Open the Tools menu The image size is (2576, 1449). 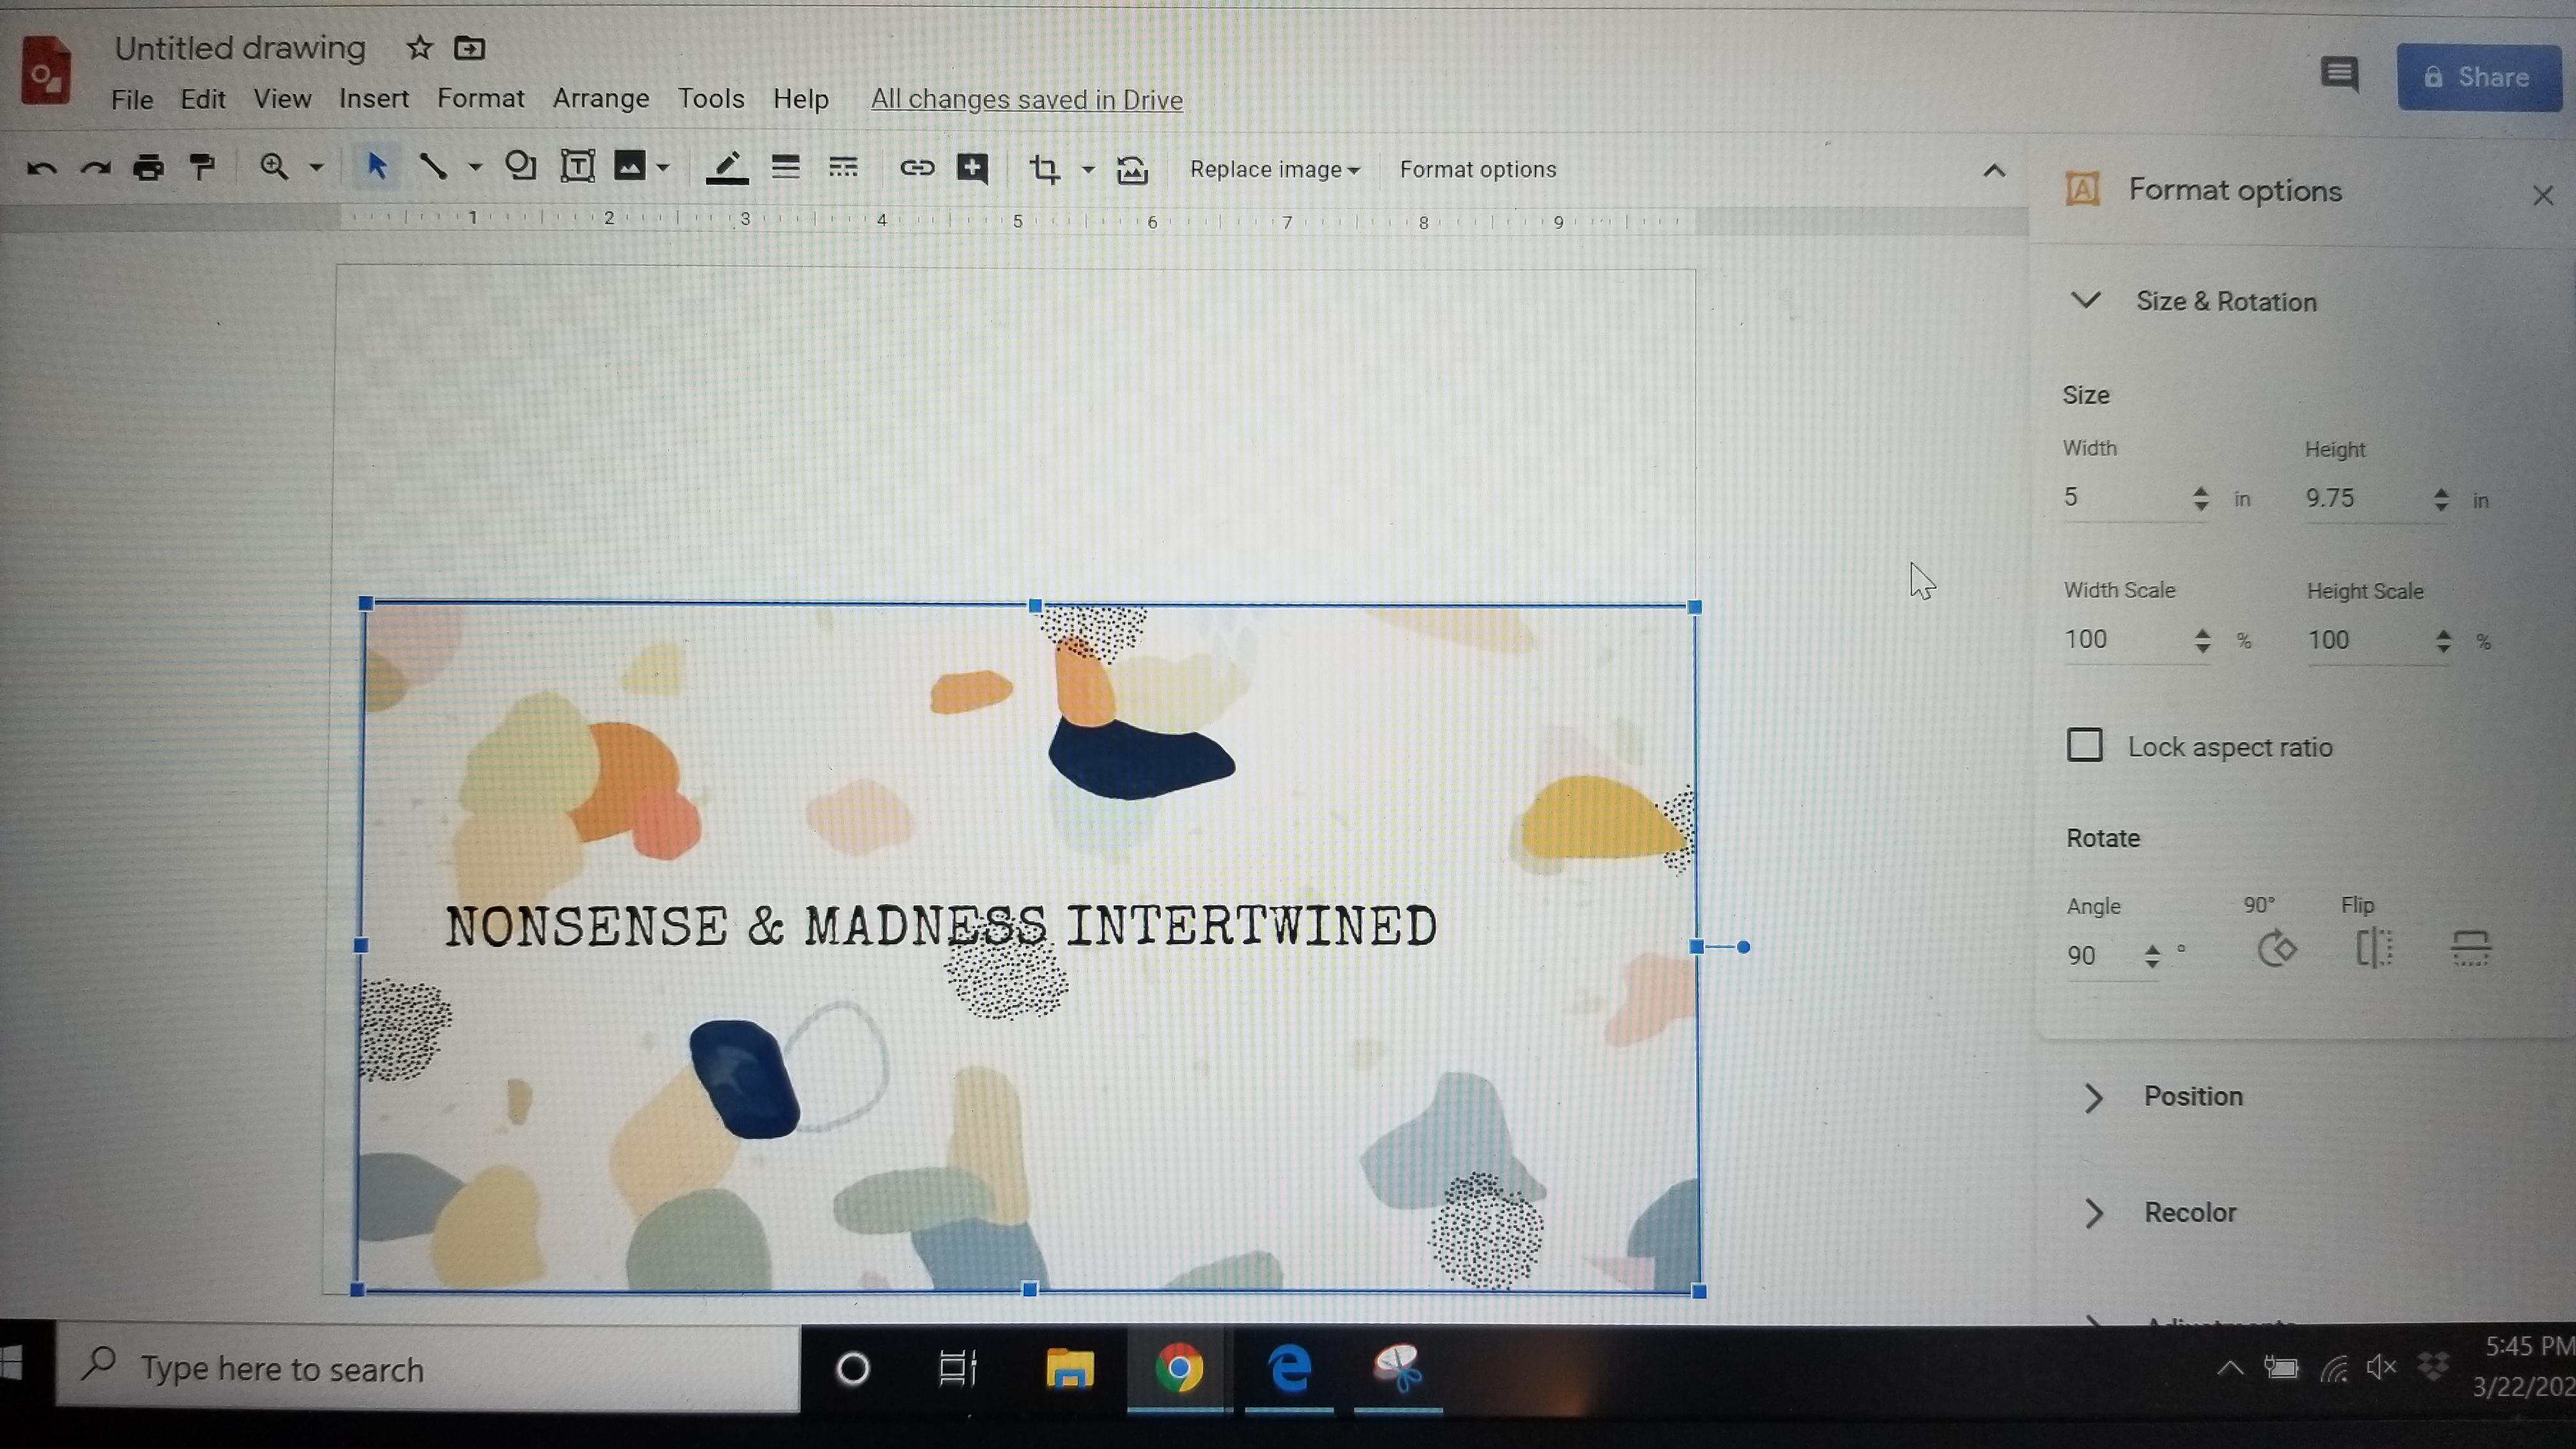pyautogui.click(x=711, y=98)
